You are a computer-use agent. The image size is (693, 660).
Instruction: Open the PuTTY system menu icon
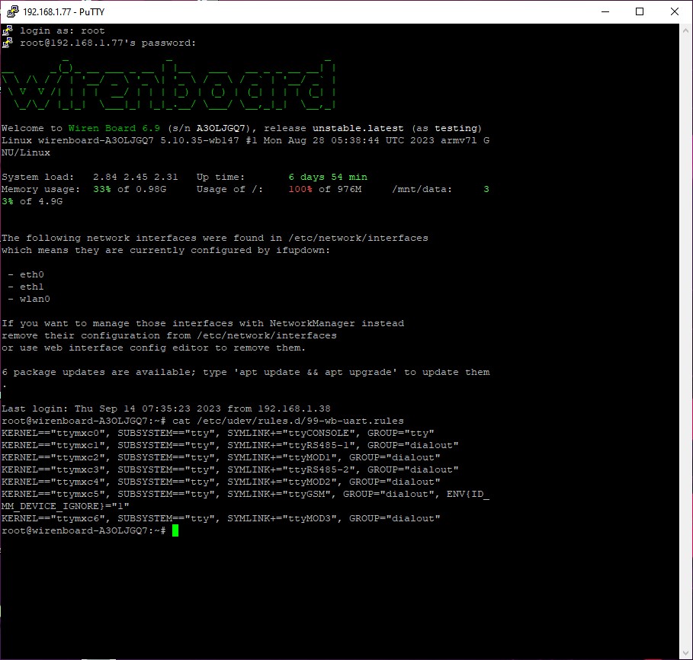click(13, 11)
